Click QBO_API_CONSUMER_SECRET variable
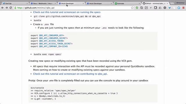 coord(53,38)
